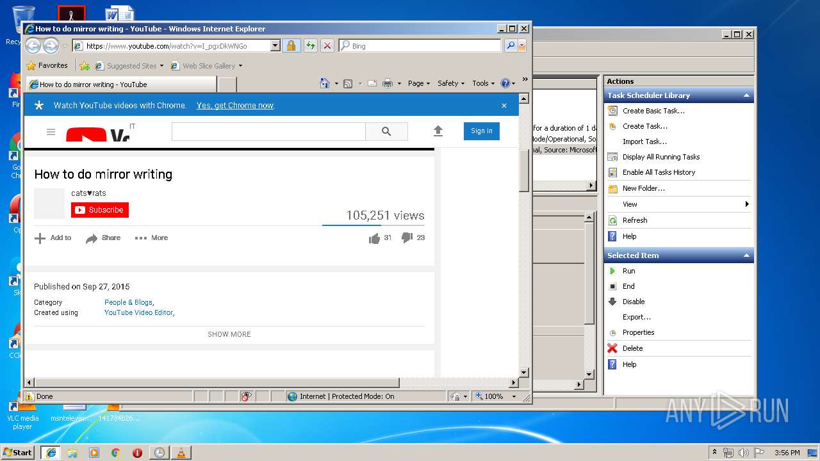
Task: Open a new blank IE tab
Action: pos(227,84)
